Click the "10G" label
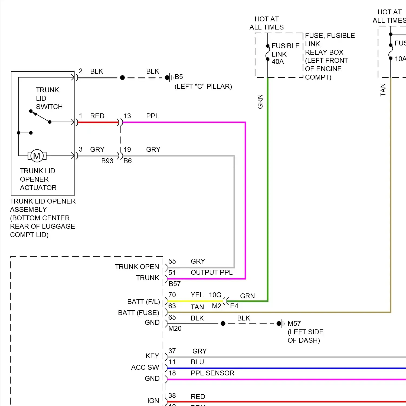Image resolution: width=406 pixels, height=406 pixels. click(x=215, y=295)
